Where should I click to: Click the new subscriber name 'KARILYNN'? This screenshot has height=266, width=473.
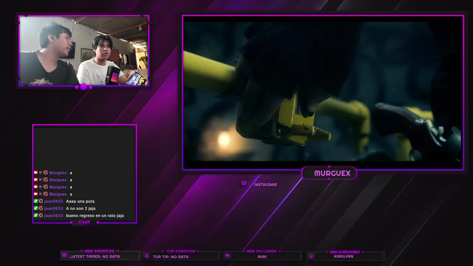pyautogui.click(x=344, y=256)
